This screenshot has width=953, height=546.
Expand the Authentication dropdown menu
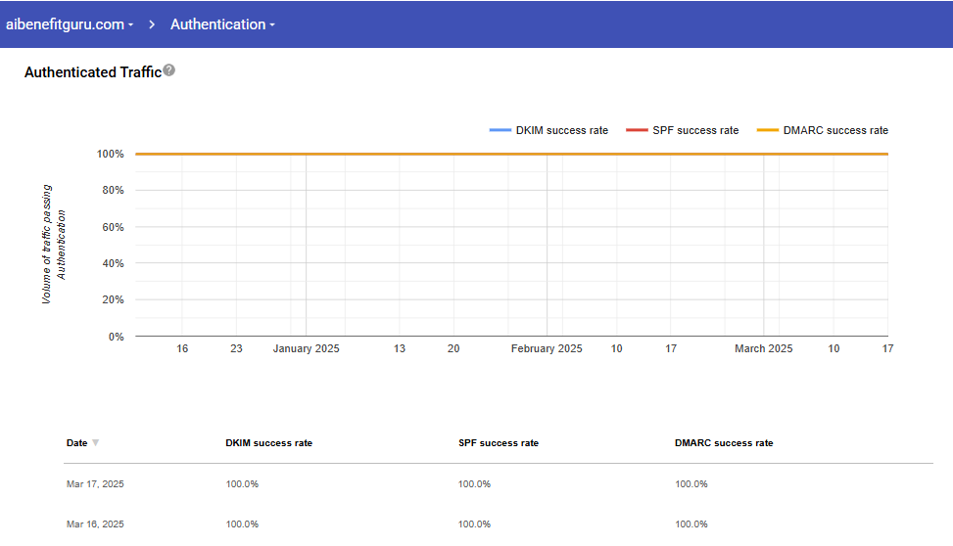coord(222,24)
